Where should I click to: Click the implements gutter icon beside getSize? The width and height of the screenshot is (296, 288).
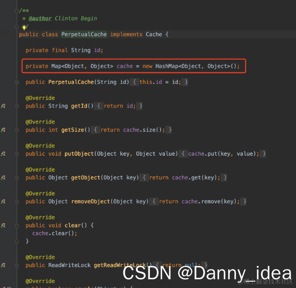(3, 130)
